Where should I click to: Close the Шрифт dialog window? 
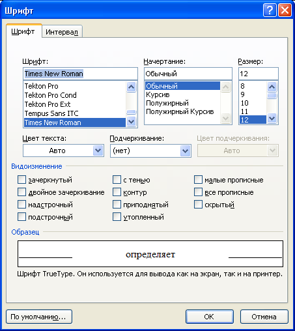click(x=285, y=10)
